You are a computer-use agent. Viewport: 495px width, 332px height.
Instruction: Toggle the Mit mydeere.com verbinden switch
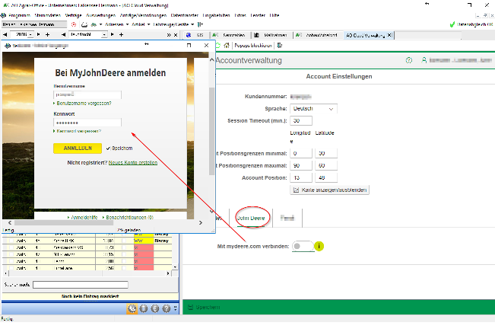[302, 246]
